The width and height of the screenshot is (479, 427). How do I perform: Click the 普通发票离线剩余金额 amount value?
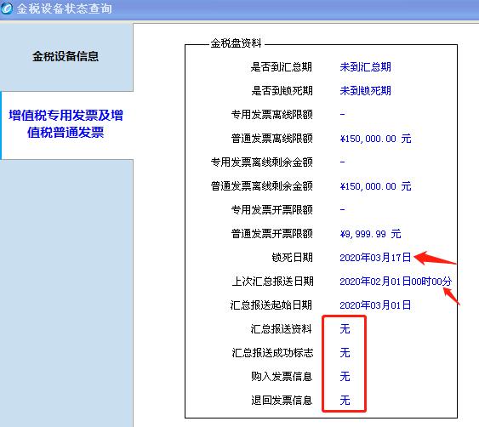pos(375,186)
